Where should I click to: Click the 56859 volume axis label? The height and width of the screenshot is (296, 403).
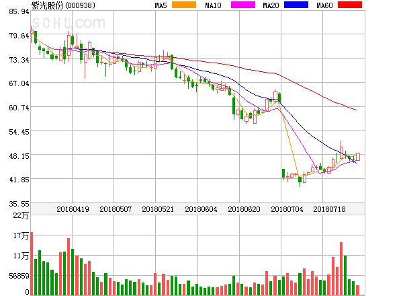pos(19,276)
